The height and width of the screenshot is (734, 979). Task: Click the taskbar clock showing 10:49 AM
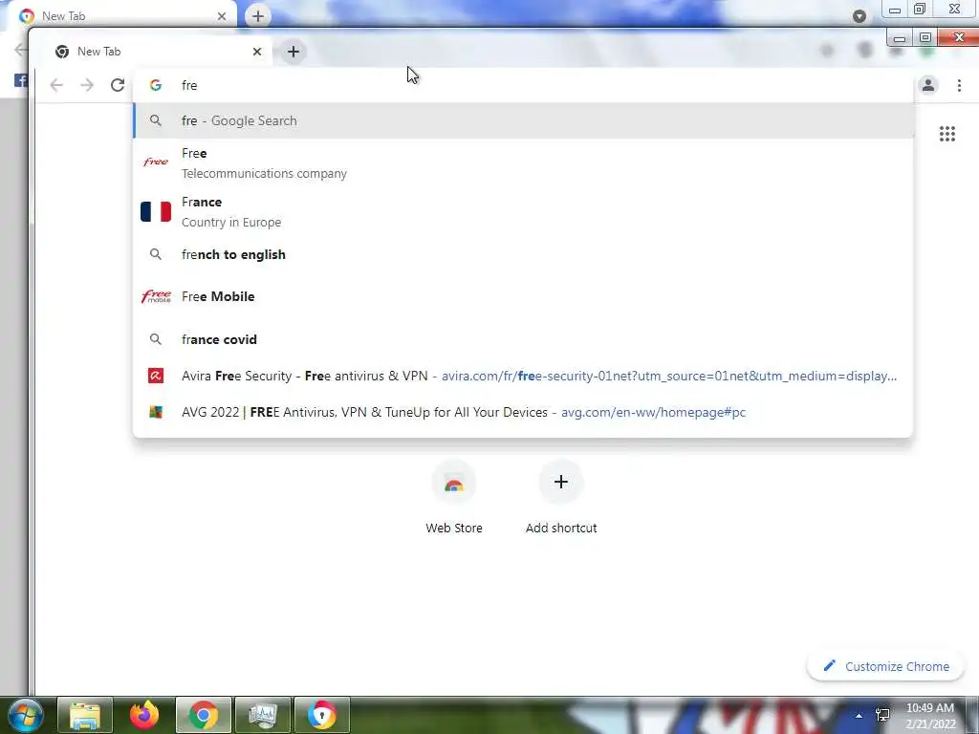pyautogui.click(x=930, y=715)
